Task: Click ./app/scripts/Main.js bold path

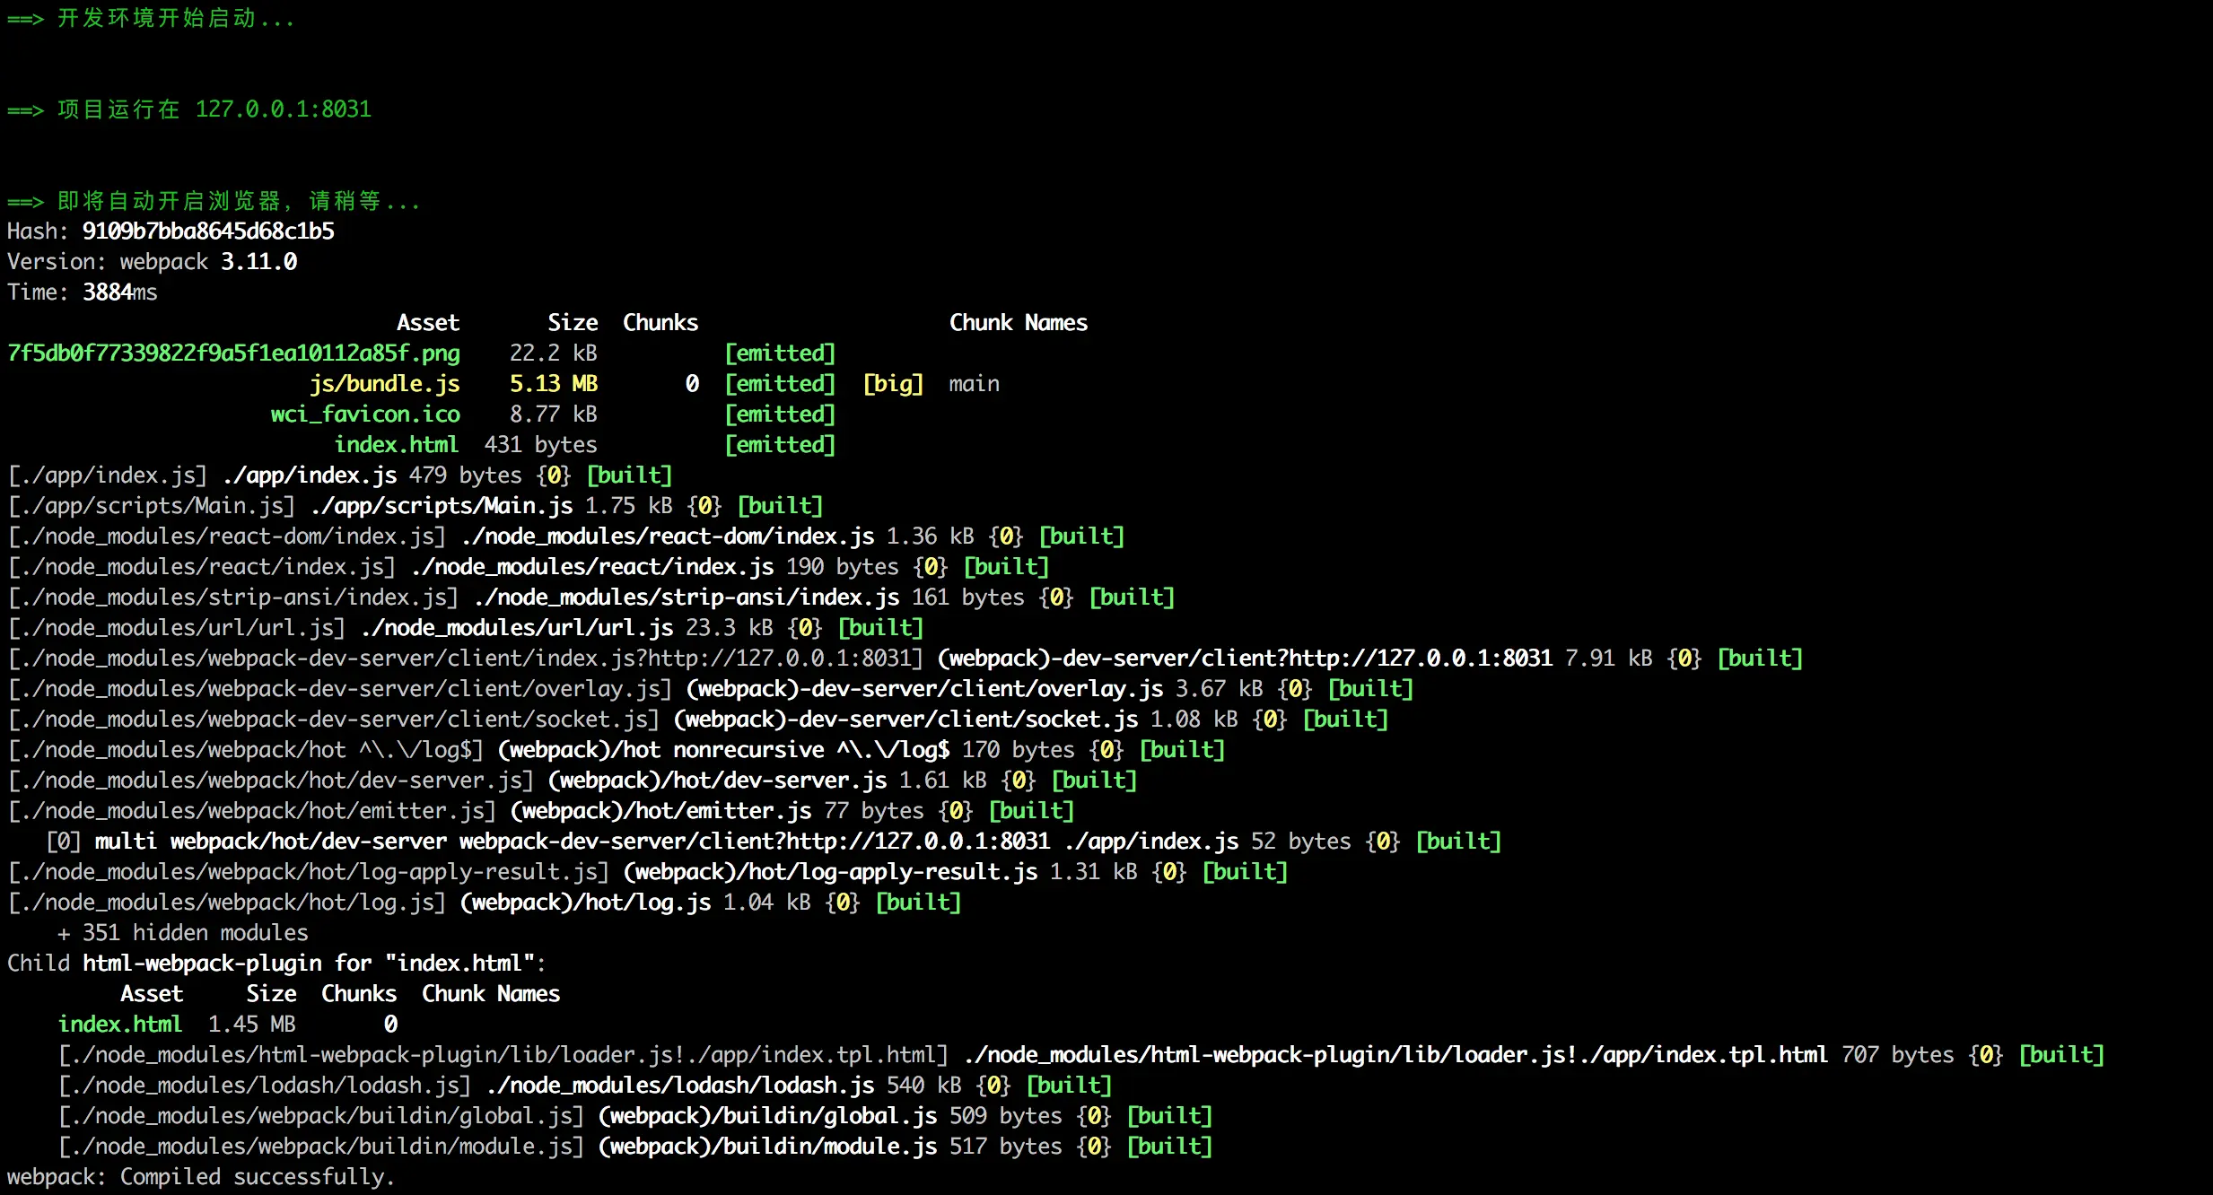Action: pos(442,506)
